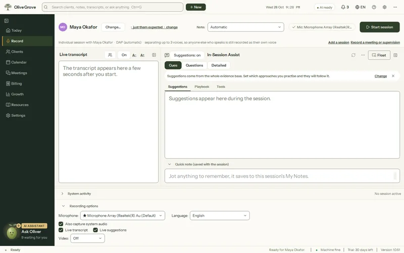Click the 'just them expected · change' link
404x253 pixels.
coord(155,27)
